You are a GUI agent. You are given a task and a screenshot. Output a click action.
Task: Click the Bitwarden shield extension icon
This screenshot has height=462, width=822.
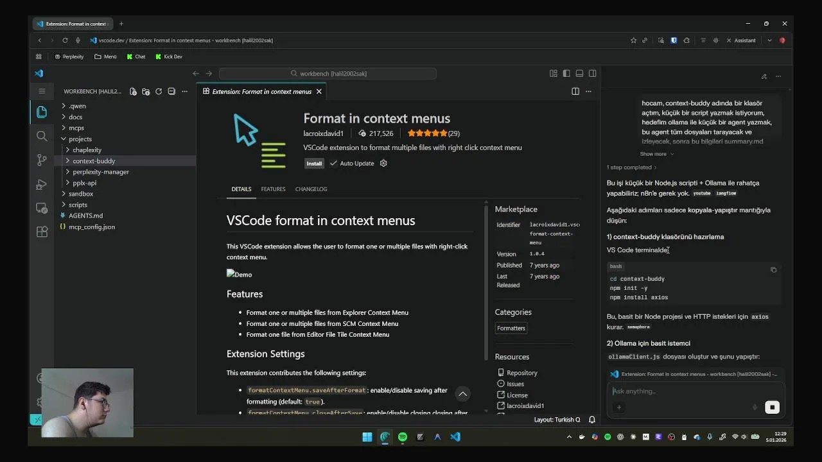point(674,40)
